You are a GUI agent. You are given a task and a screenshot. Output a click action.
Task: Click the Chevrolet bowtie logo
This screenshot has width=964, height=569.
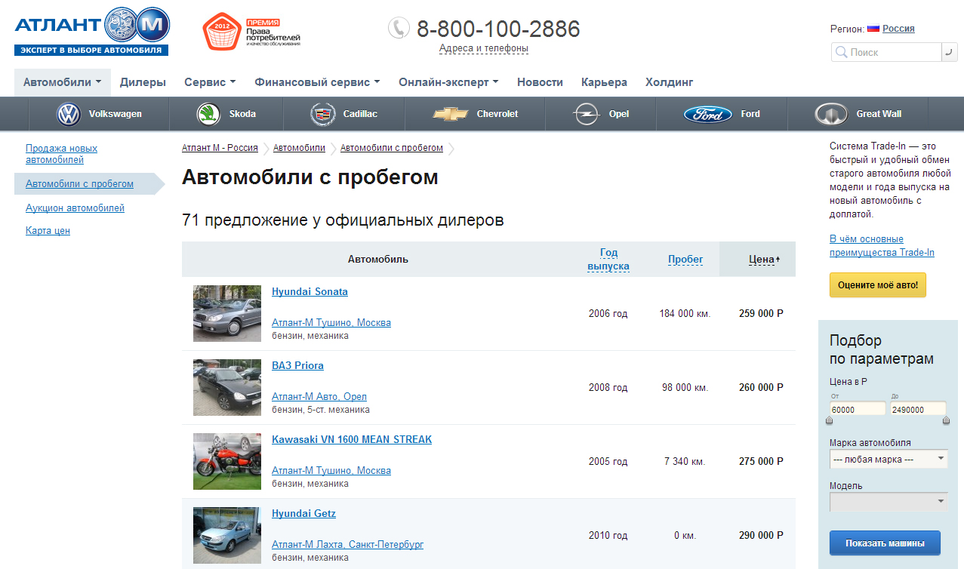pos(451,114)
